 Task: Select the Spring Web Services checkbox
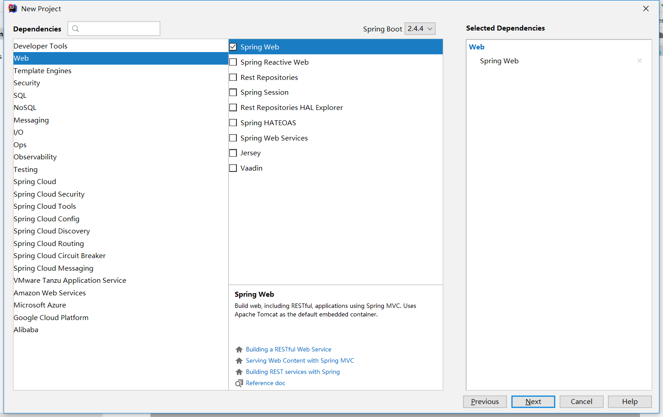point(233,138)
